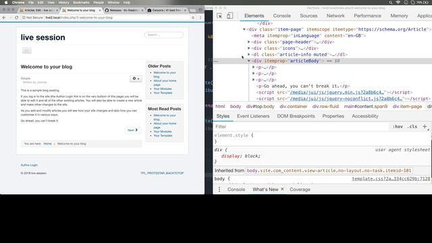Open the DevTools drawer three-dot menu
This screenshot has height=243, width=432.
tap(219, 189)
